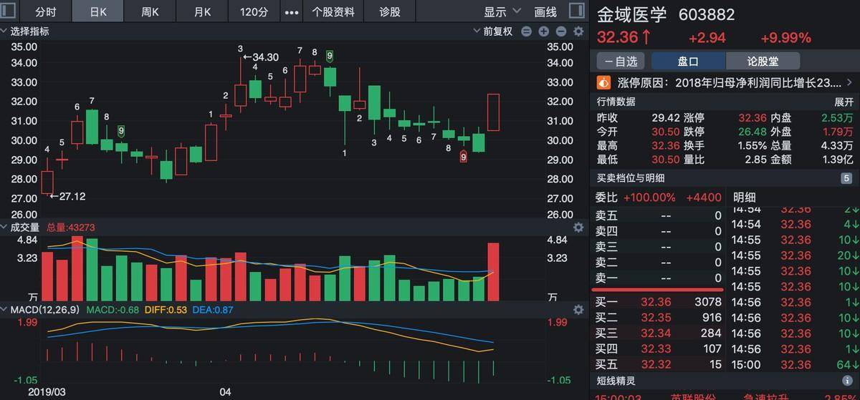The image size is (860, 400).
Task: Click the +9.99% change percentage
Action: tap(785, 38)
